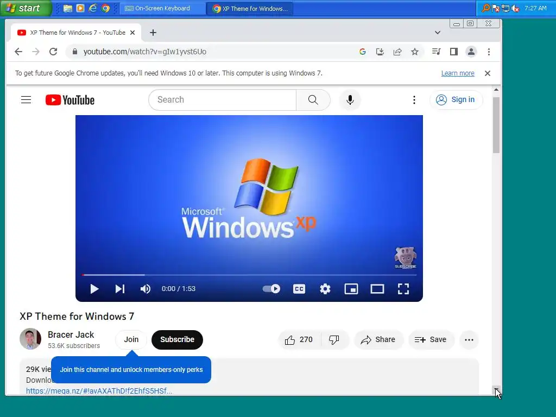Dislike the video
Viewport: 556px width, 417px height.
pyautogui.click(x=334, y=340)
